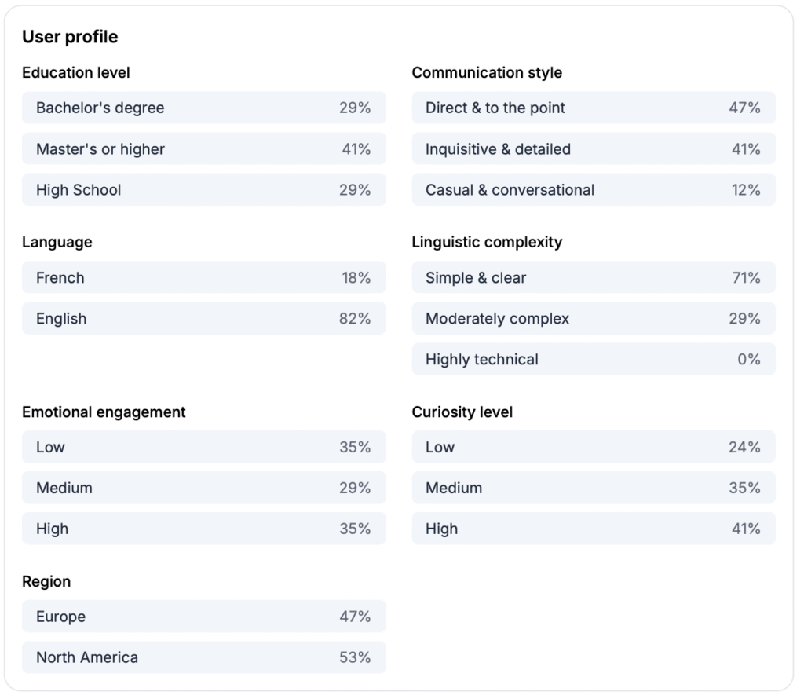Viewport: 804px width, 699px height.
Task: Select the Simple & clear row
Action: point(593,277)
